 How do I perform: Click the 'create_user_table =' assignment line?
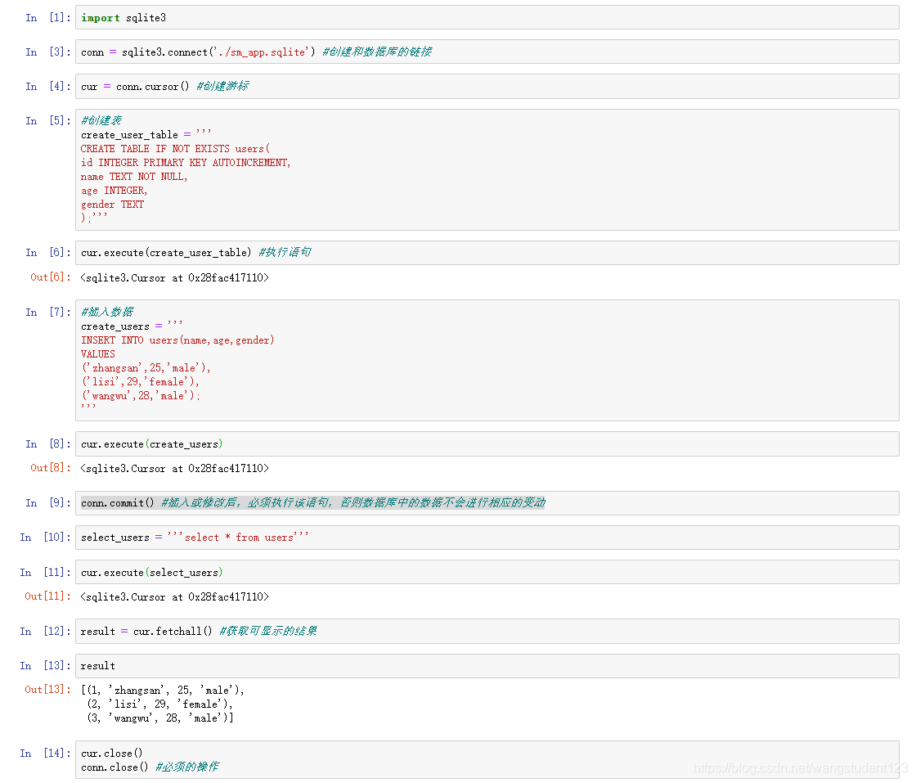tap(146, 135)
